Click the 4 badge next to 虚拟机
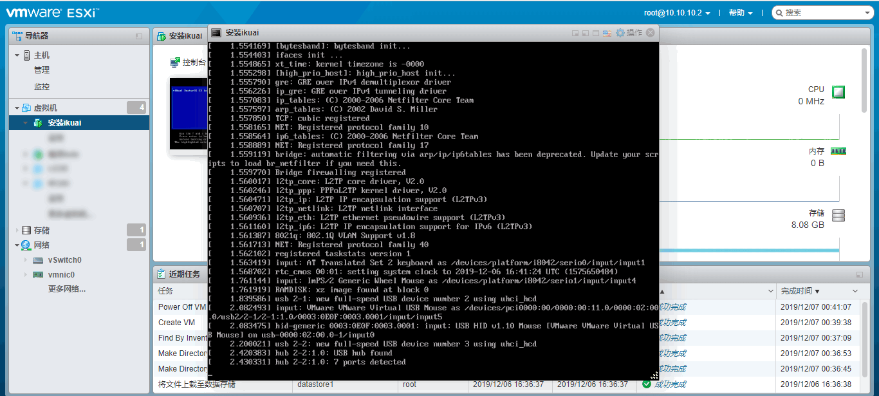Viewport: 879px width, 396px height. pyautogui.click(x=136, y=108)
